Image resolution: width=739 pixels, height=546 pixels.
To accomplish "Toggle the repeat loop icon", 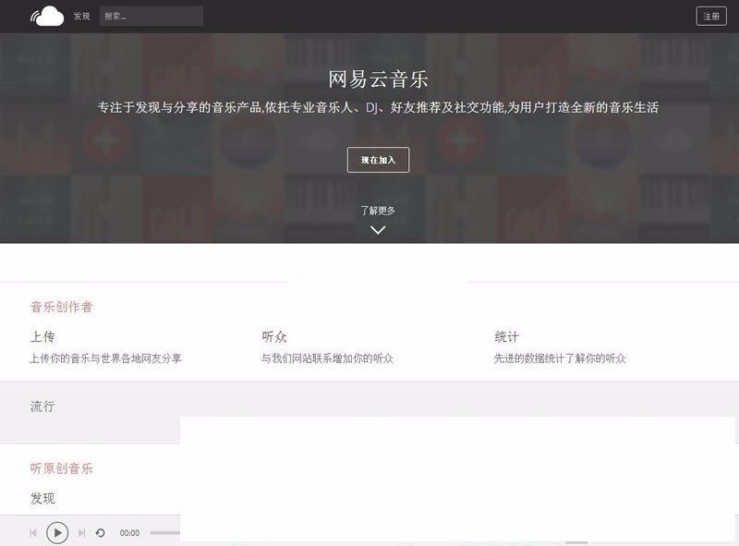I will (x=100, y=533).
